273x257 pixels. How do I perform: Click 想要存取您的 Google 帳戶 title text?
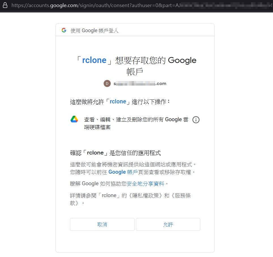[x=155, y=61]
